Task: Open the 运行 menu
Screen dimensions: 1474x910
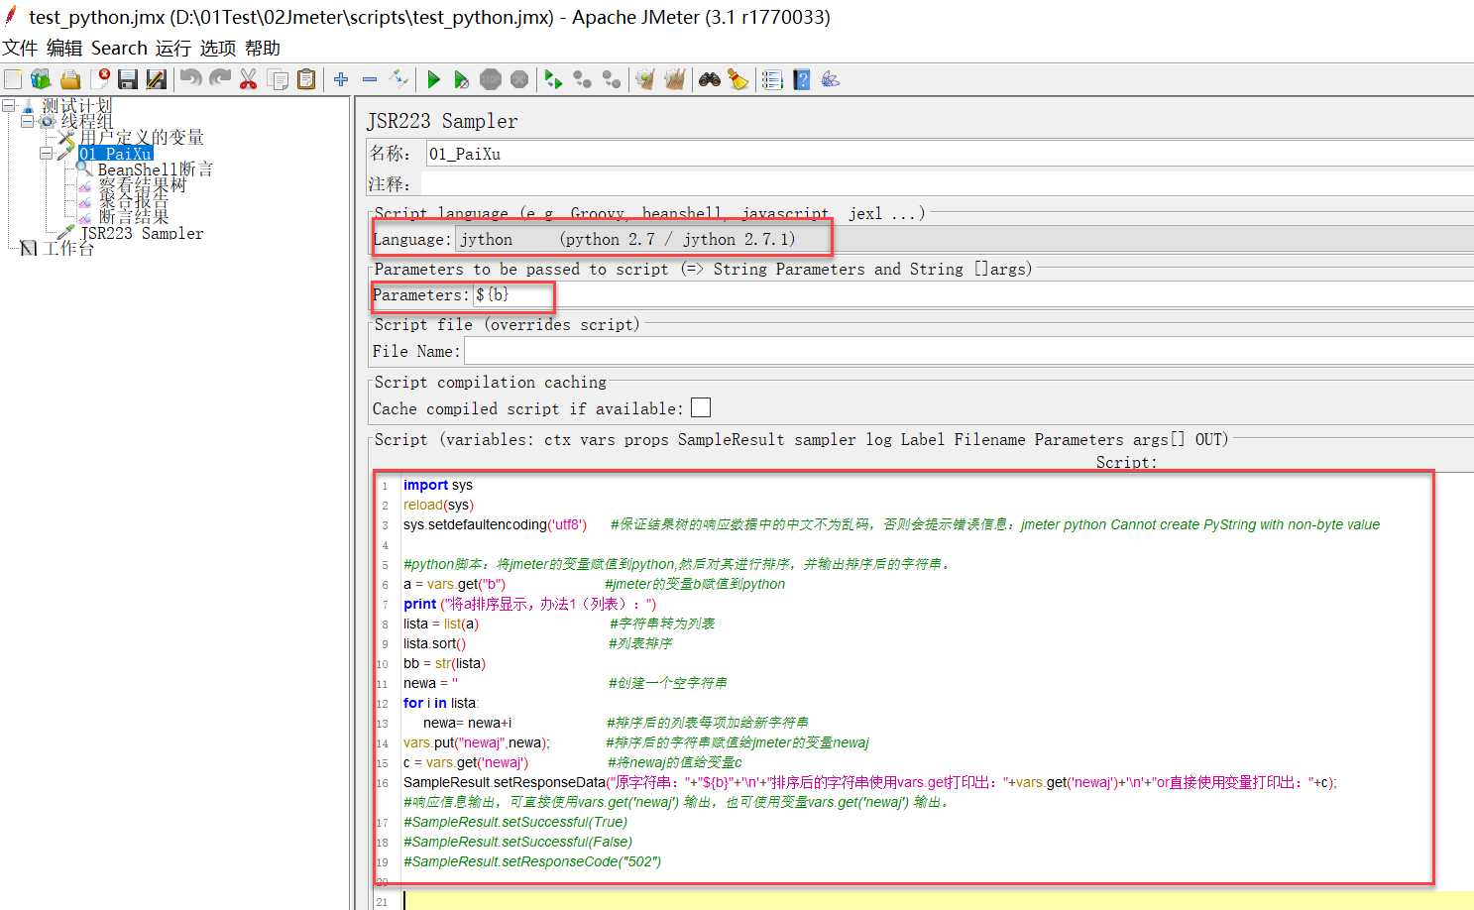Action: [172, 48]
